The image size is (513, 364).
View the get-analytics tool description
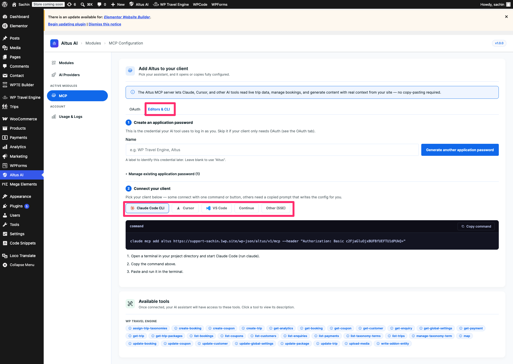pyautogui.click(x=281, y=328)
